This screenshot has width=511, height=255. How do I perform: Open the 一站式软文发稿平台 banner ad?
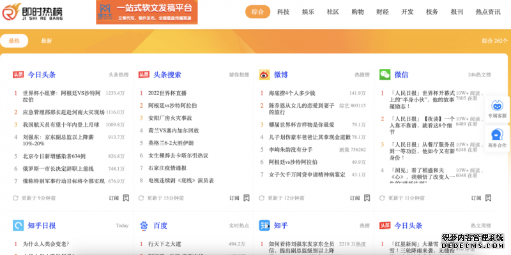coord(147,12)
